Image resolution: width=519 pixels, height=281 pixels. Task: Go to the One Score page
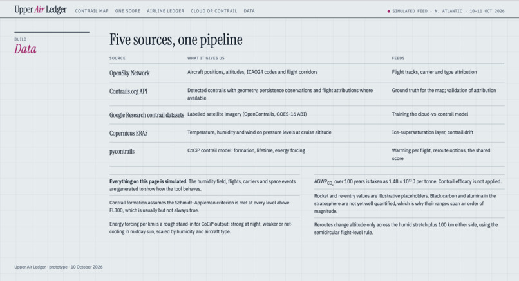pos(127,11)
